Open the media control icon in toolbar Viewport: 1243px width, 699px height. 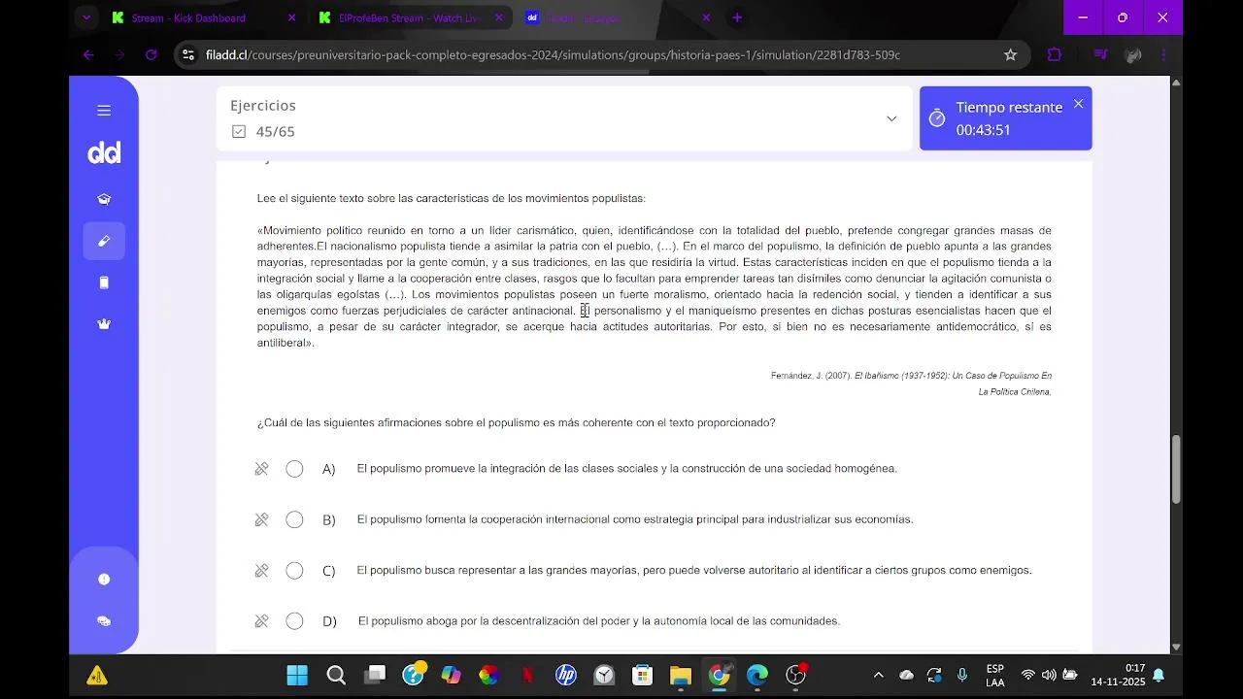coord(1100,55)
